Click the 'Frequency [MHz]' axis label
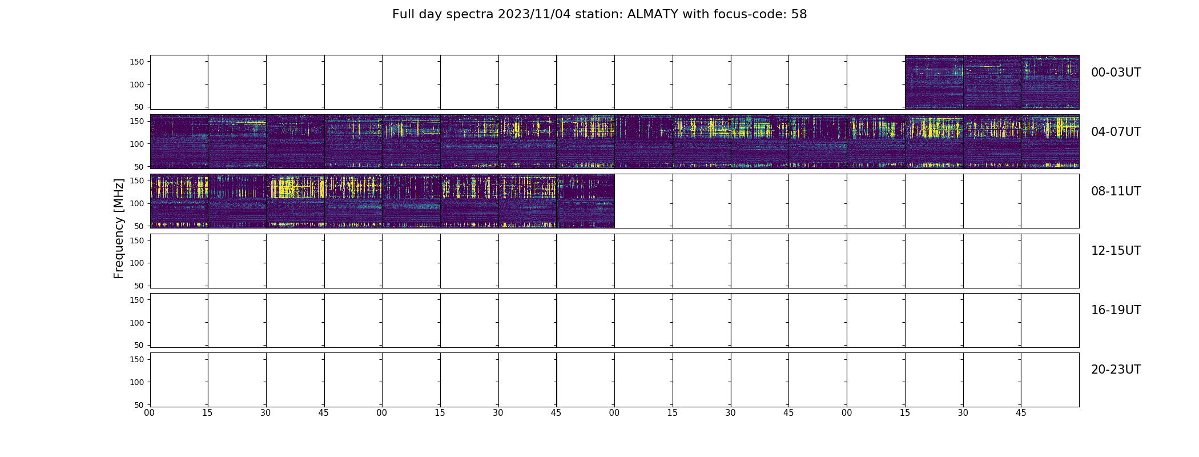Screen dimensions: 1199x457 (119, 228)
